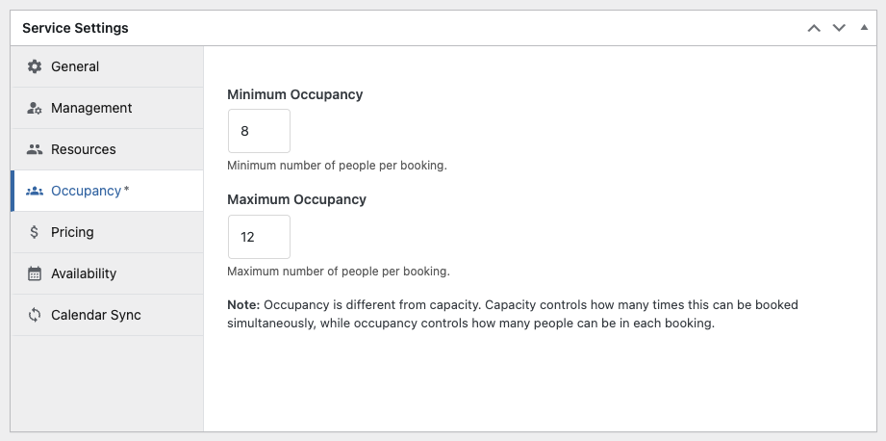Focus the Minimum Occupancy number field
Screen dimensions: 886x441
point(259,131)
